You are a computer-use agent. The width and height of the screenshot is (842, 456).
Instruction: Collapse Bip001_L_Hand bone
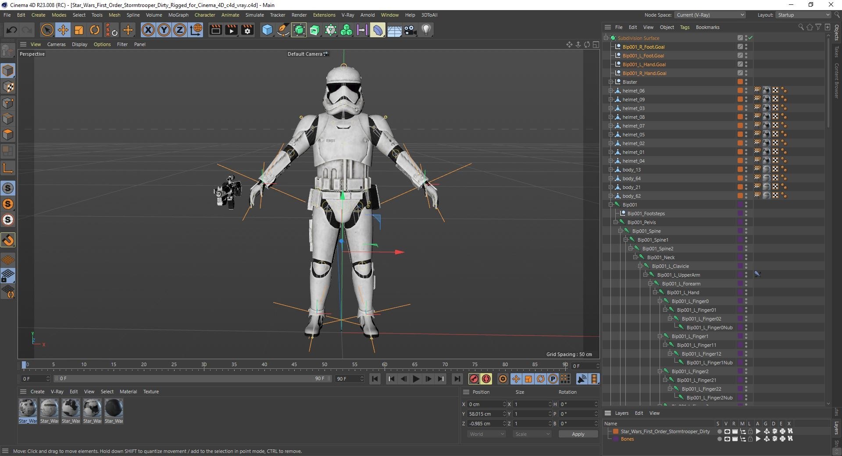pyautogui.click(x=655, y=292)
